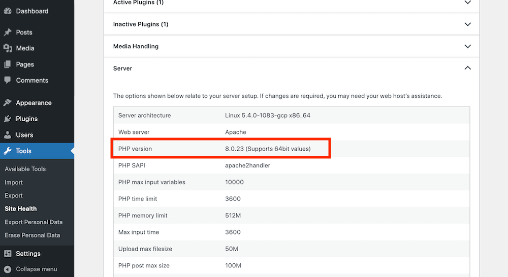Select the Web server label
The height and width of the screenshot is (277, 508).
click(134, 132)
